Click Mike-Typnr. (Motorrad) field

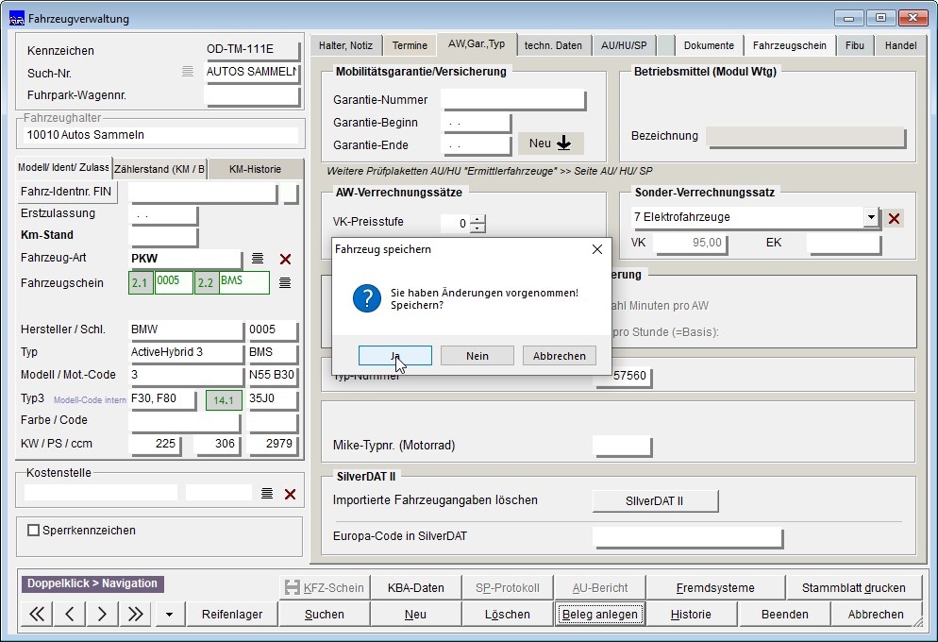click(x=622, y=446)
